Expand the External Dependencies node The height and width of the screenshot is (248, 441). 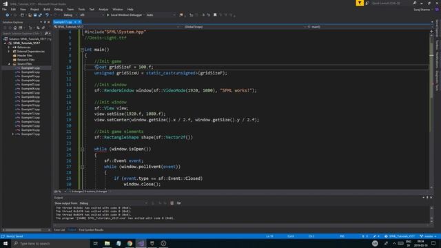pos(9,52)
